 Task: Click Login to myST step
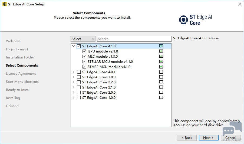point(17,49)
